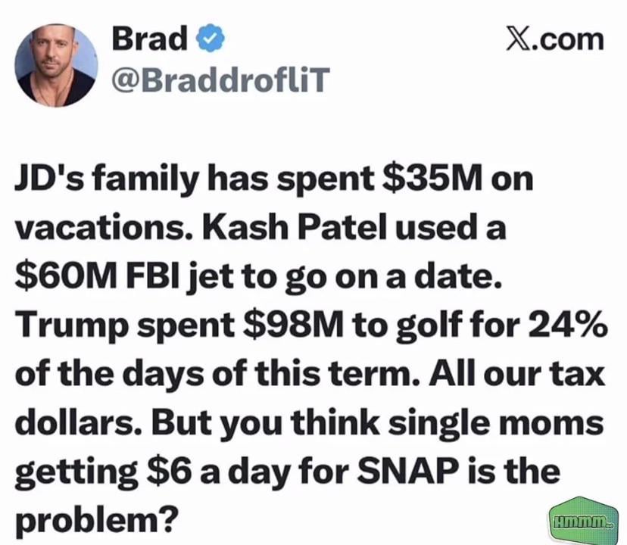
Task: Click the green Hmmm sticker badge
Action: [582, 521]
